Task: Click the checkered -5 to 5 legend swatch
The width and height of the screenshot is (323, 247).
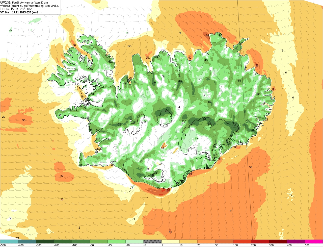Action: [152, 241]
